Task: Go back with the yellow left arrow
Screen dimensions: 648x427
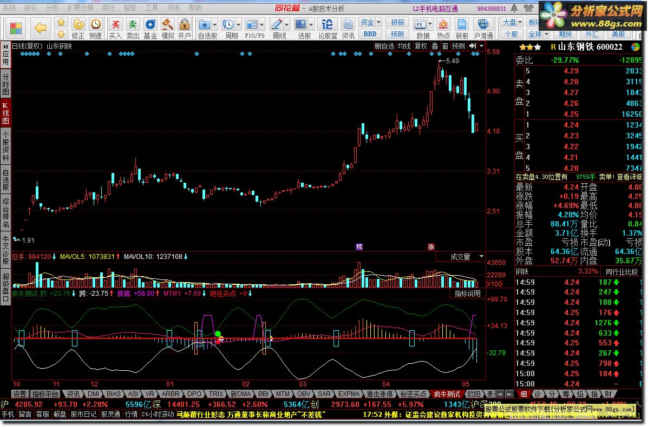Action: [40, 28]
